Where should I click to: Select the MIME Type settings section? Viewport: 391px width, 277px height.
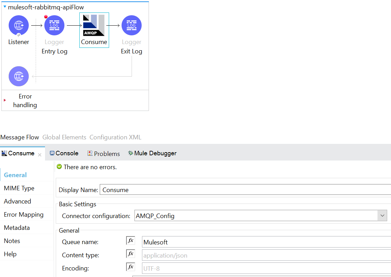click(19, 188)
